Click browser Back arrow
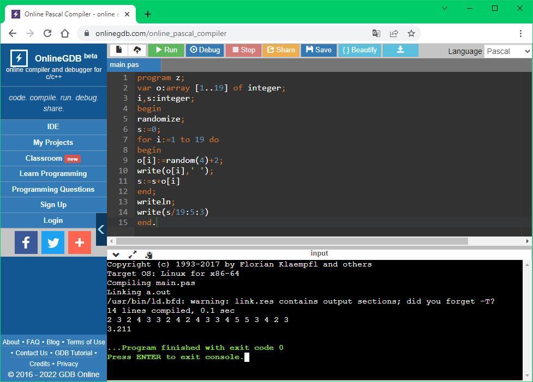 coord(13,33)
